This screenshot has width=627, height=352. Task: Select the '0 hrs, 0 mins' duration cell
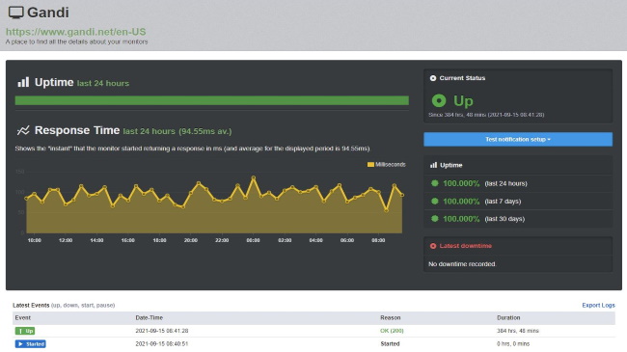tap(513, 343)
